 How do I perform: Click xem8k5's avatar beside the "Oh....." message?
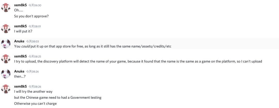pos(6,7)
